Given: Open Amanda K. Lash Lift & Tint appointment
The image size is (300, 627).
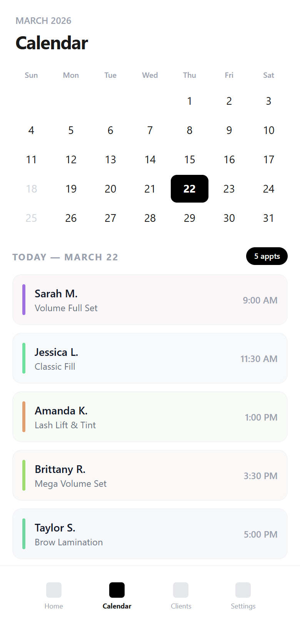Looking at the screenshot, I should (x=150, y=417).
